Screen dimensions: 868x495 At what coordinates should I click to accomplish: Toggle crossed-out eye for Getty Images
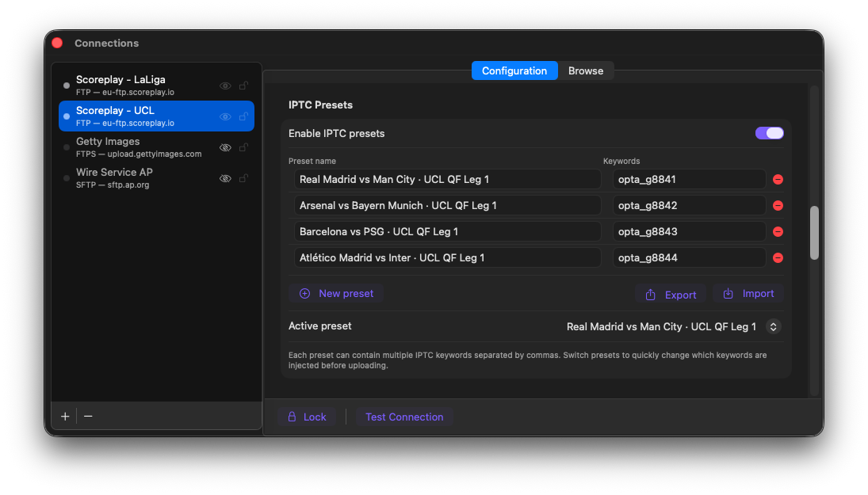pyautogui.click(x=225, y=147)
